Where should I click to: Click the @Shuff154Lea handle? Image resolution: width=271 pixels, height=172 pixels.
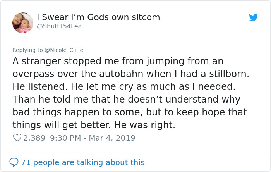(x=59, y=26)
